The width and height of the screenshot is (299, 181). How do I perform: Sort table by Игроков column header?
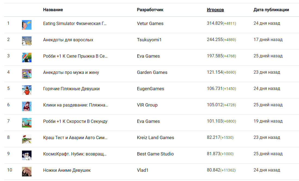(215, 10)
